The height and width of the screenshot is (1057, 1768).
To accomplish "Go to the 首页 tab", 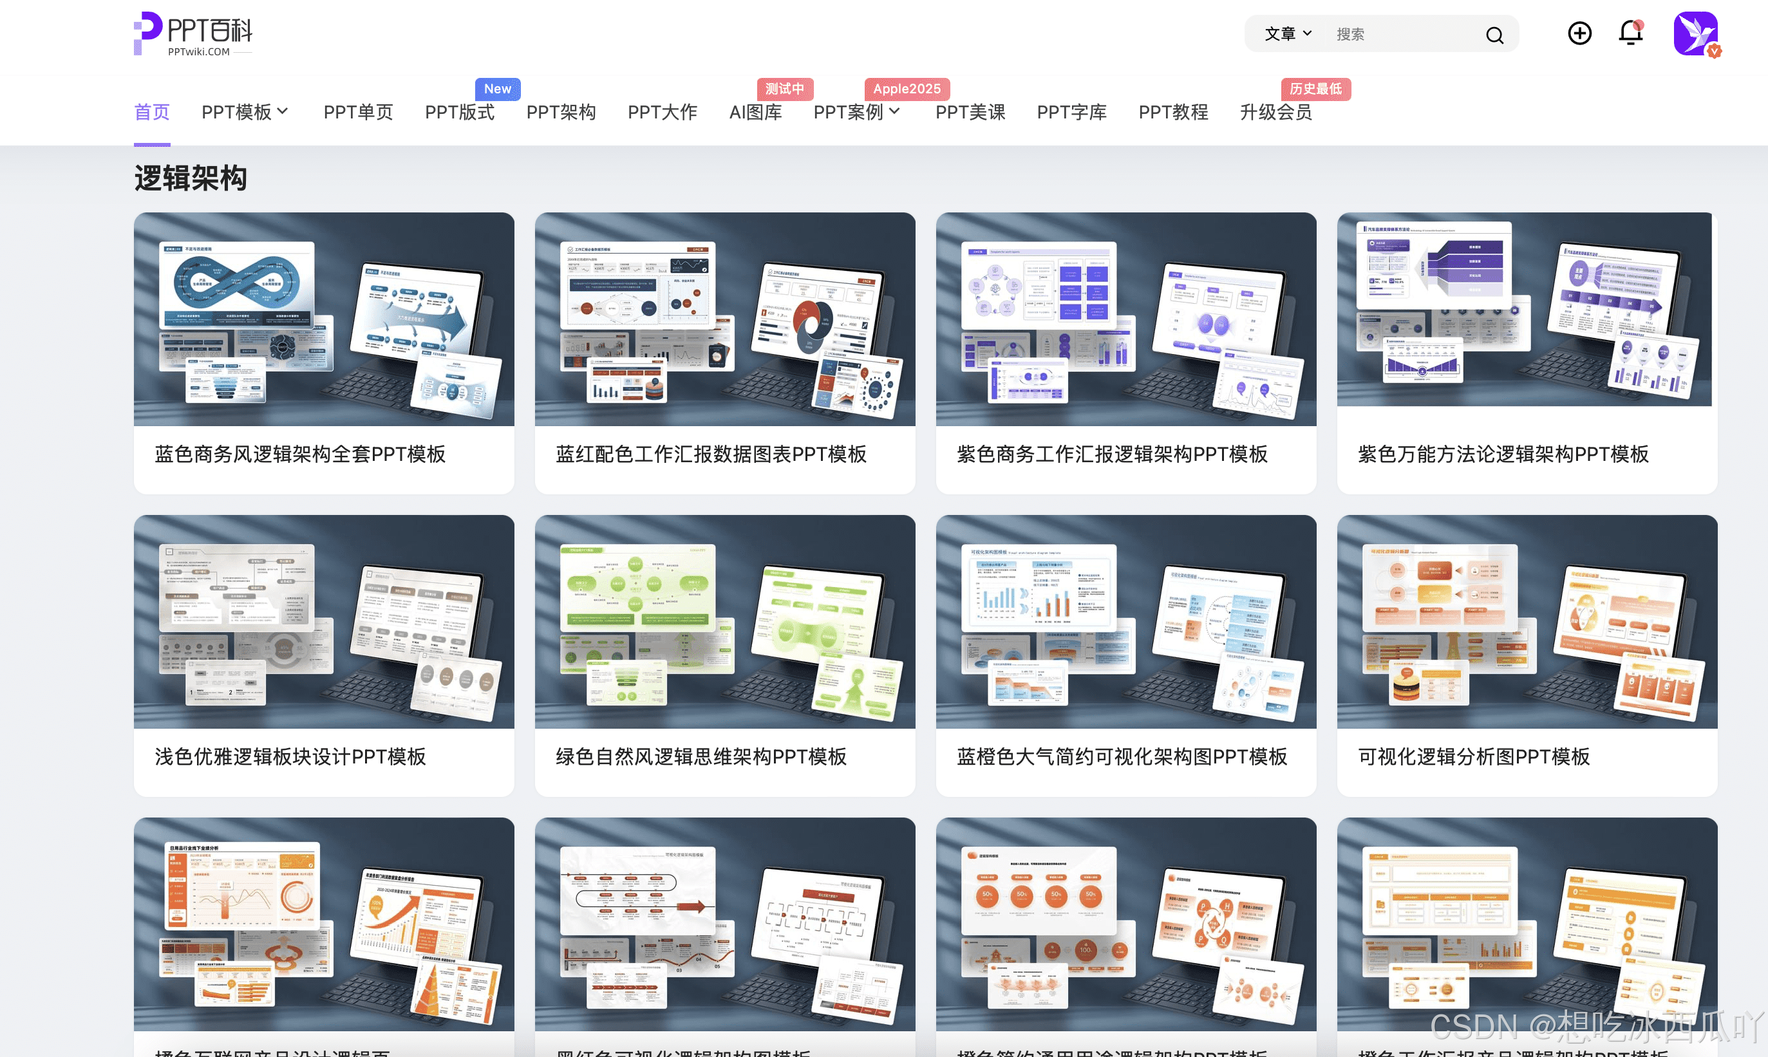I will [x=152, y=113].
